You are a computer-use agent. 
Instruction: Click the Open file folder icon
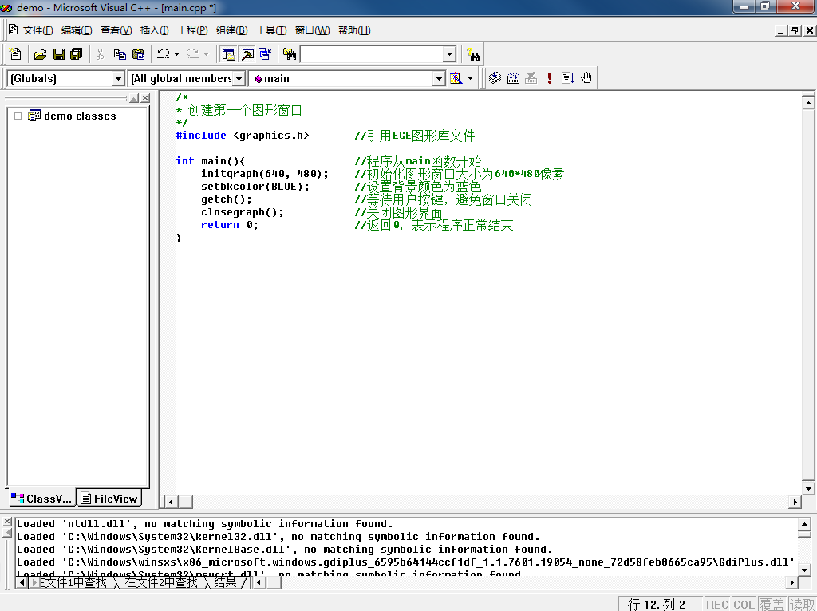click(40, 54)
